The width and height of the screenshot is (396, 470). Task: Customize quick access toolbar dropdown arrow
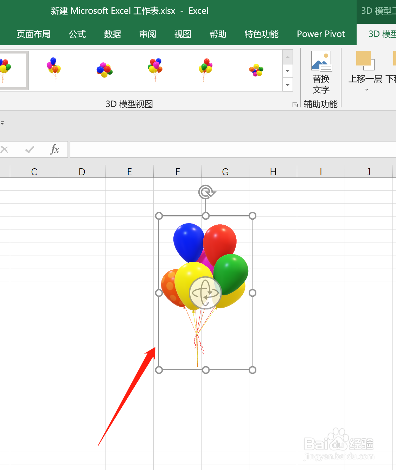(x=2, y=123)
